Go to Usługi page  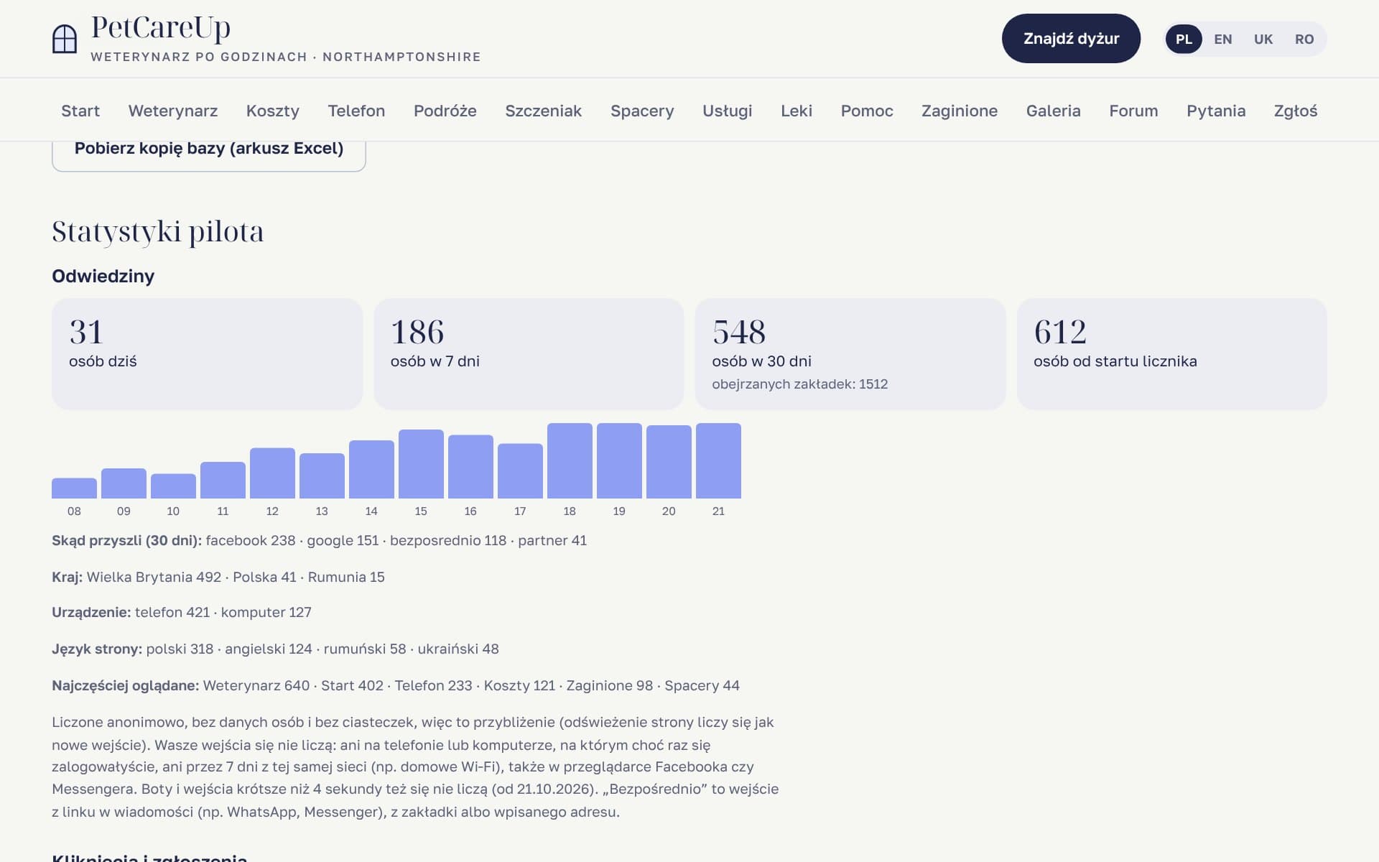[728, 111]
